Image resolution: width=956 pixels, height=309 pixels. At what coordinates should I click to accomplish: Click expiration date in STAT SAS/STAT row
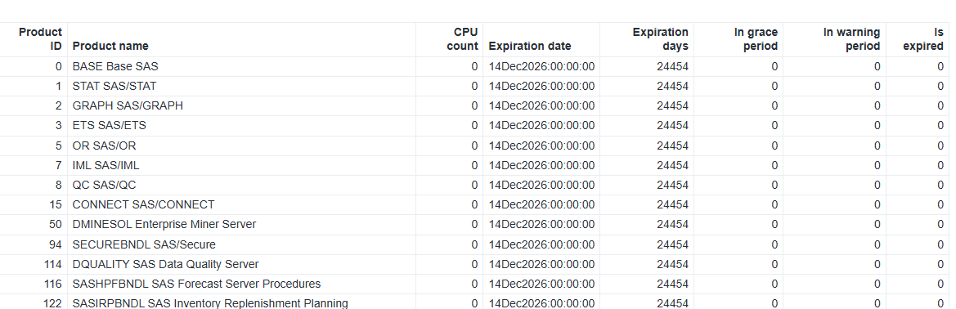541,86
